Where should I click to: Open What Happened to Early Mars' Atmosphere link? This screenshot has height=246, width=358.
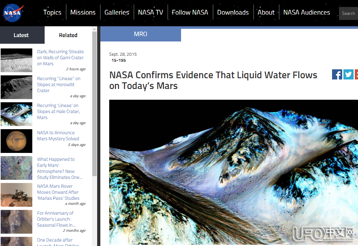(60, 168)
